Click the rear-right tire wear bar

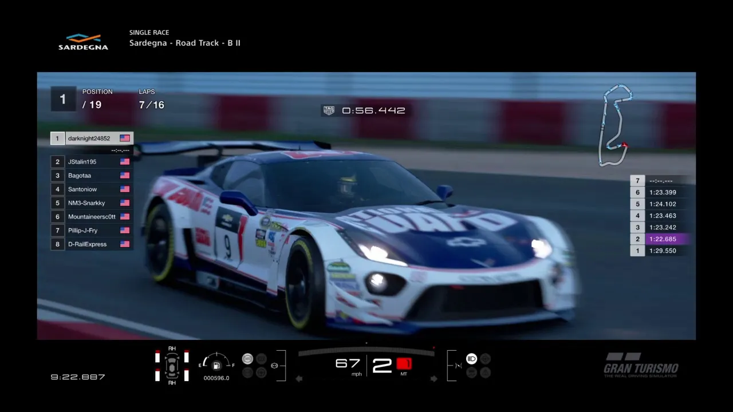point(186,375)
